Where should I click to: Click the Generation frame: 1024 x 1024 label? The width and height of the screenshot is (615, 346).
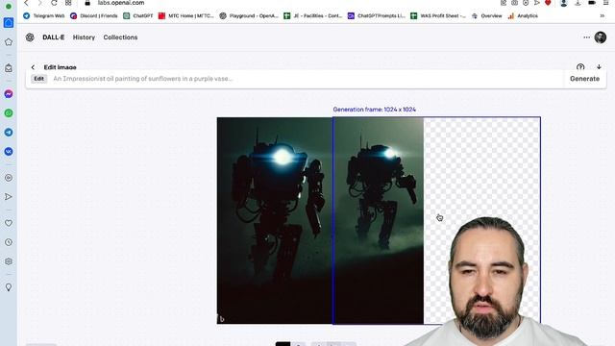pos(374,110)
